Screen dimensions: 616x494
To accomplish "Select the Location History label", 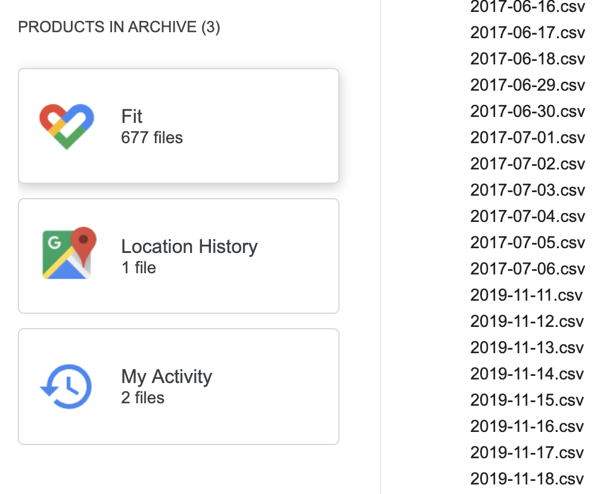I will (189, 246).
